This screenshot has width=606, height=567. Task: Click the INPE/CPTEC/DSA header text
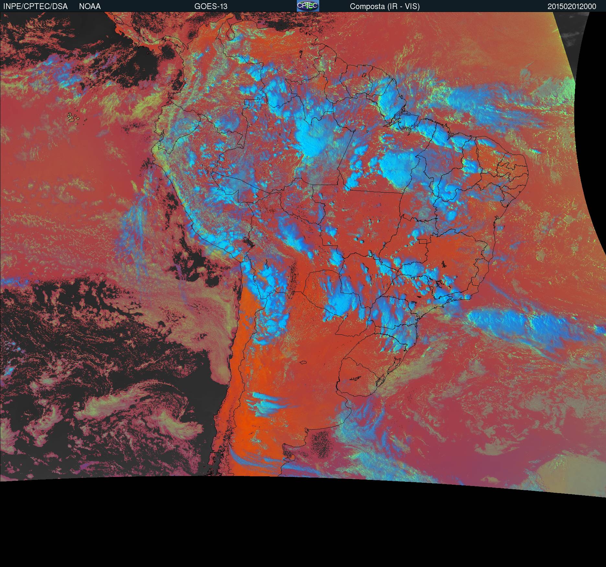[35, 6]
